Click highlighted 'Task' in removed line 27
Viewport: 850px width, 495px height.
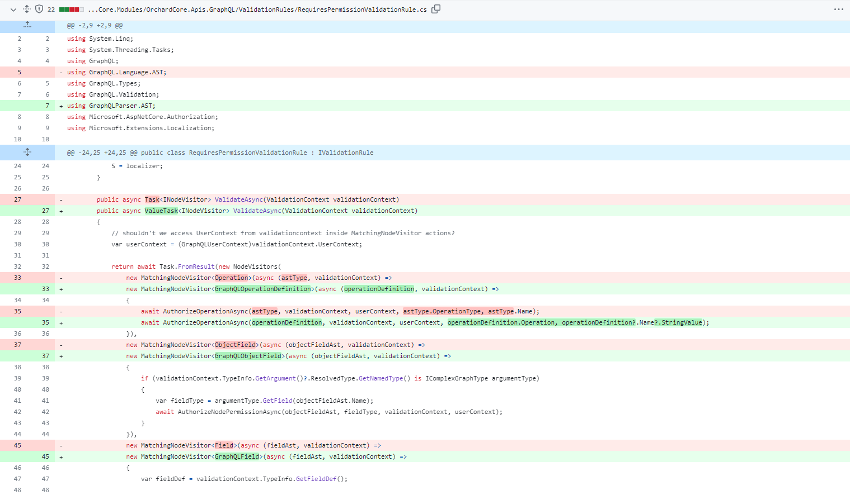[152, 199]
